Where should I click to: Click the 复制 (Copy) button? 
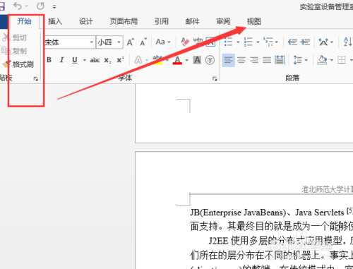pyautogui.click(x=14, y=51)
